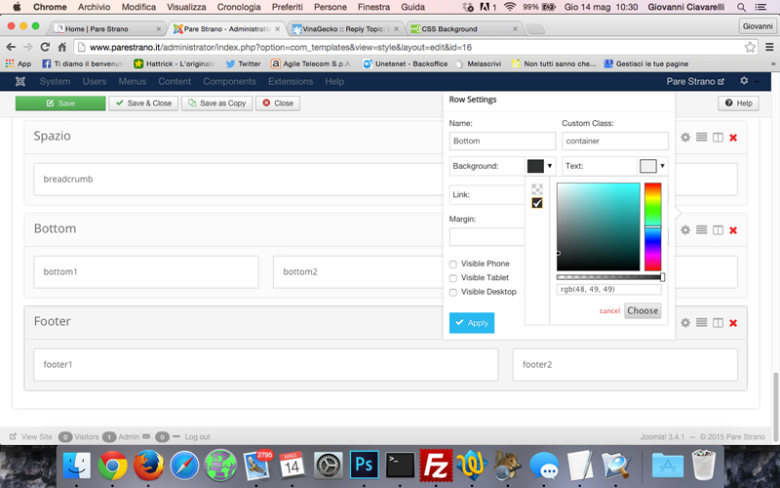Open the Text color dropdown
This screenshot has width=780, height=488.
point(652,167)
